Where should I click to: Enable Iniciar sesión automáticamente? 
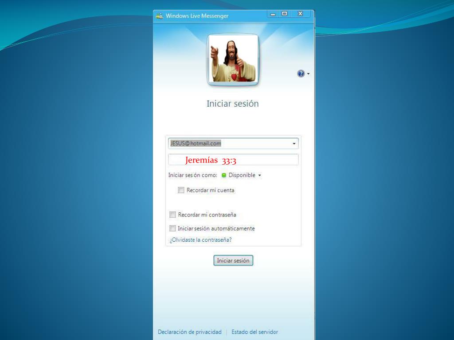tap(172, 228)
